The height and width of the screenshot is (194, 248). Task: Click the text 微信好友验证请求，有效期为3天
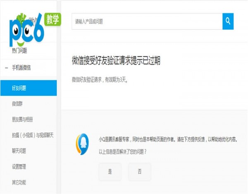tap(100, 80)
